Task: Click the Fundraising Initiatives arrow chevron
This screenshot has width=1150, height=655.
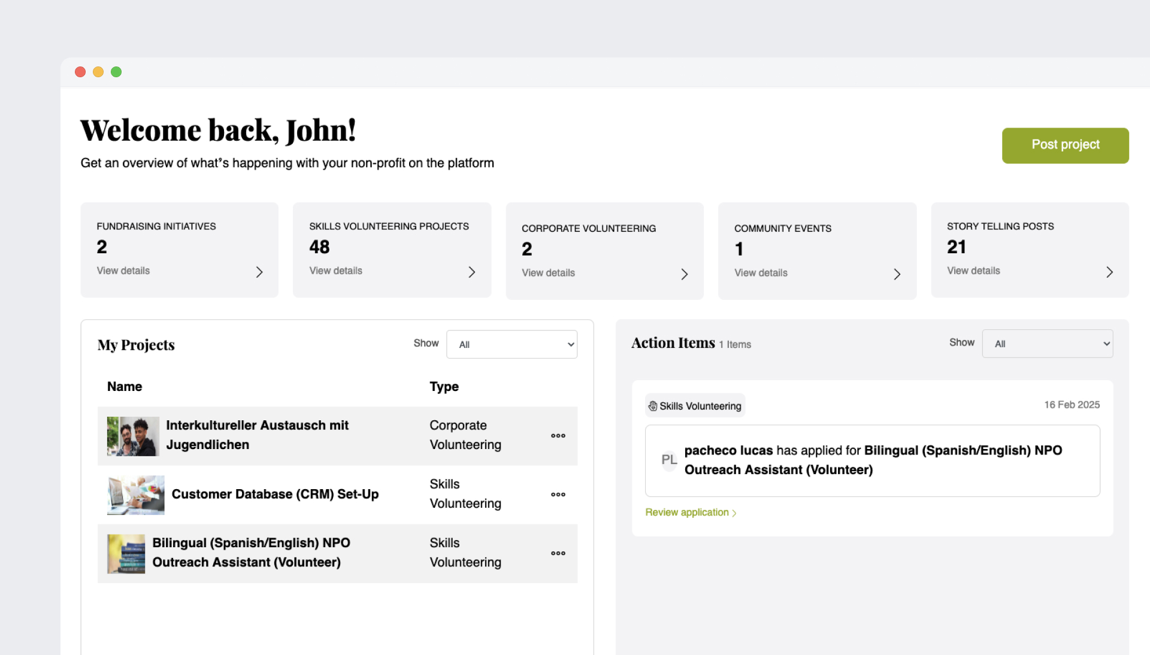Action: [259, 272]
